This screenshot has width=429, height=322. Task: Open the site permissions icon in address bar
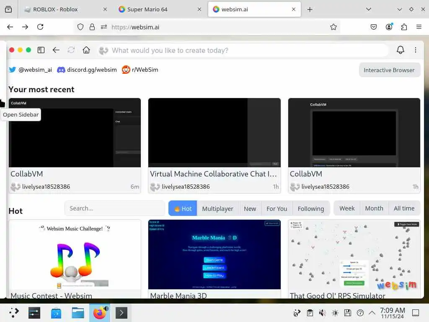tap(104, 27)
